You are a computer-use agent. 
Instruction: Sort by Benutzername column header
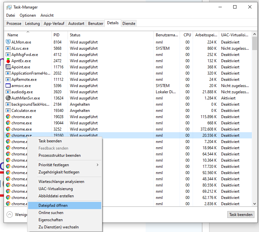pyautogui.click(x=167, y=35)
